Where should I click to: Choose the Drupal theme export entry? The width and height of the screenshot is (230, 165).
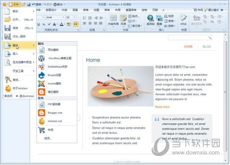click(x=57, y=75)
